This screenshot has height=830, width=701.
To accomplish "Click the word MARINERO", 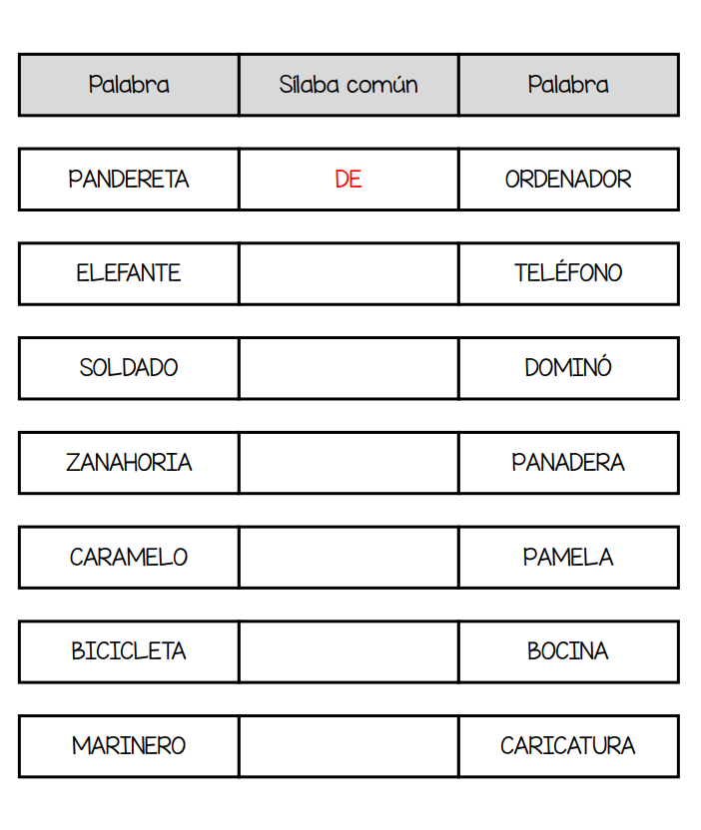I will coord(129,746).
